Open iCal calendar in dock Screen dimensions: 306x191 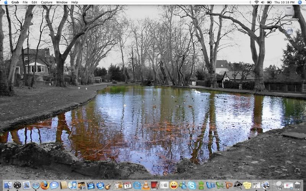point(127,185)
